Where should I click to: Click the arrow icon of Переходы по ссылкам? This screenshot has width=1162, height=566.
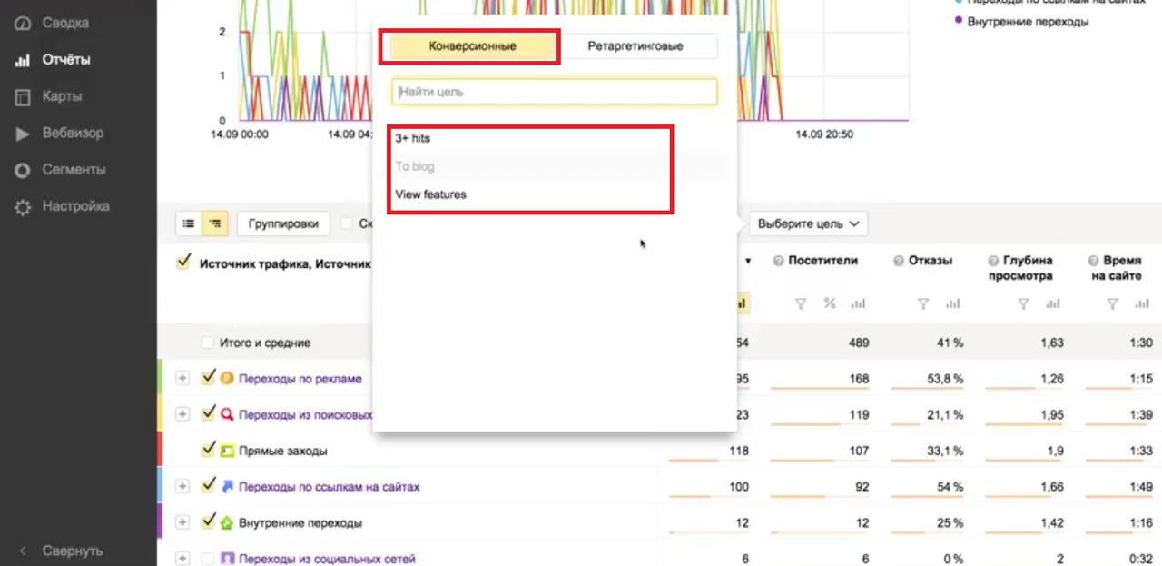(x=227, y=487)
